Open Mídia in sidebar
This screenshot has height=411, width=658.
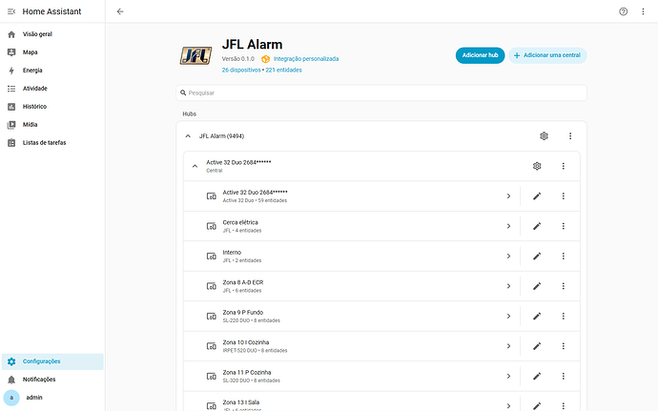tap(52, 124)
